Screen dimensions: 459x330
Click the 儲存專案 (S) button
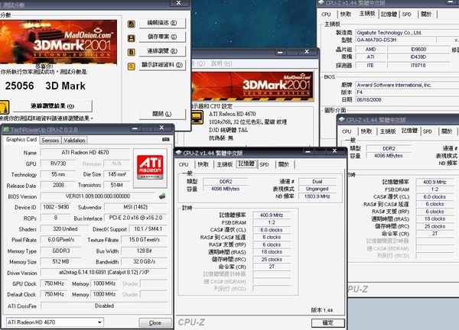[162, 37]
